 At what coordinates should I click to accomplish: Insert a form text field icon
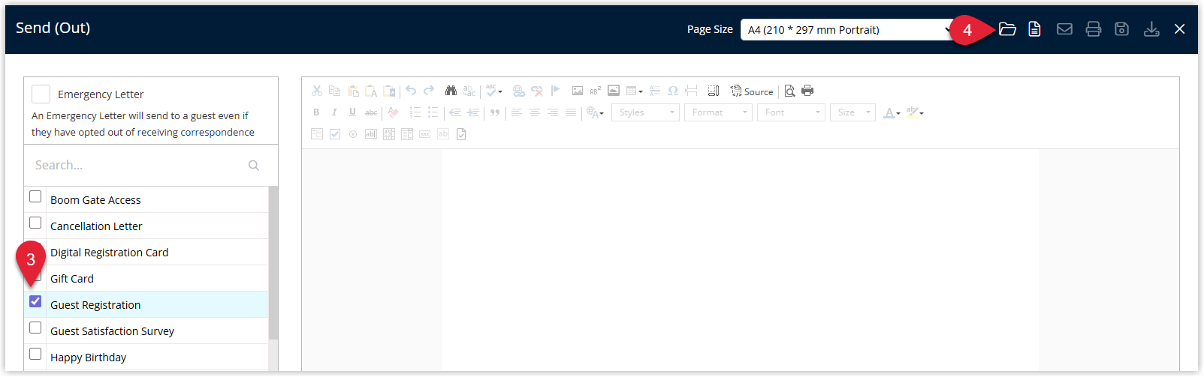[371, 134]
